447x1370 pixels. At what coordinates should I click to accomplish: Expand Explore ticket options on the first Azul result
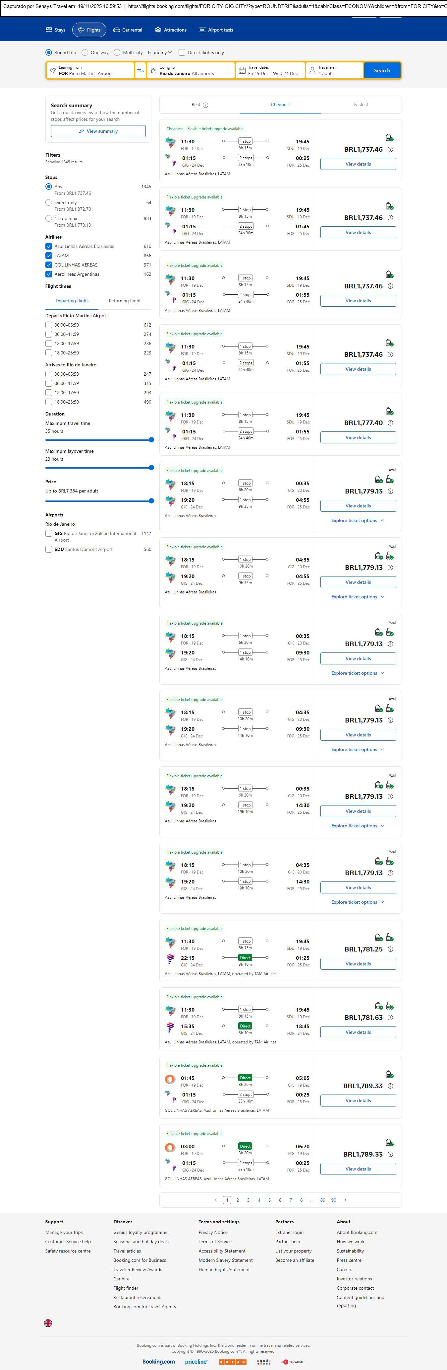(x=357, y=521)
